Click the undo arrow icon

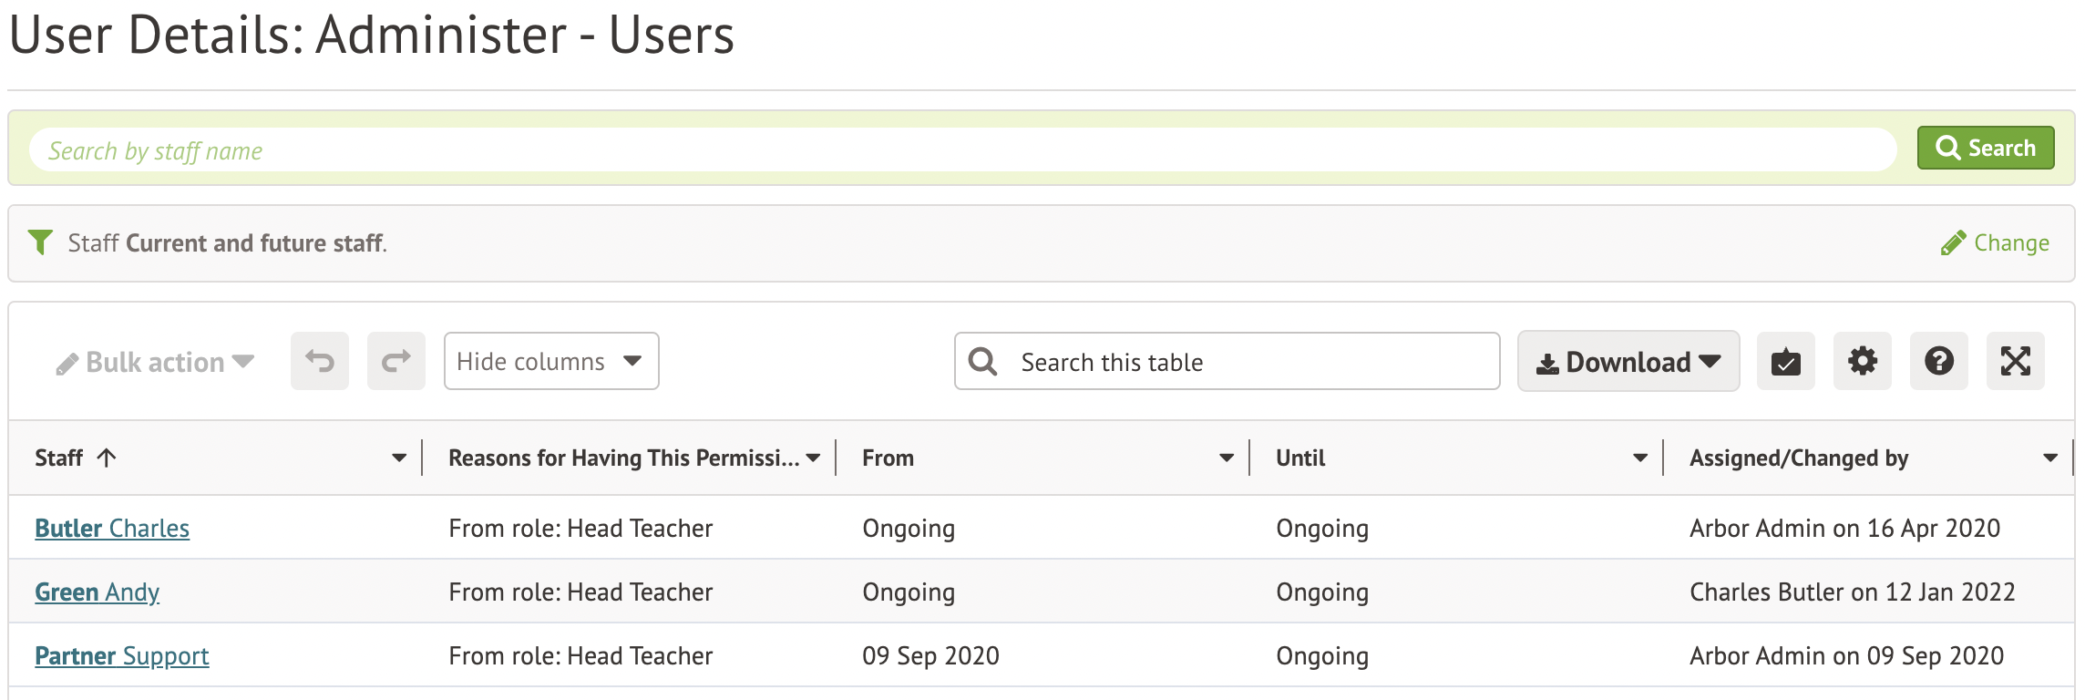(319, 362)
